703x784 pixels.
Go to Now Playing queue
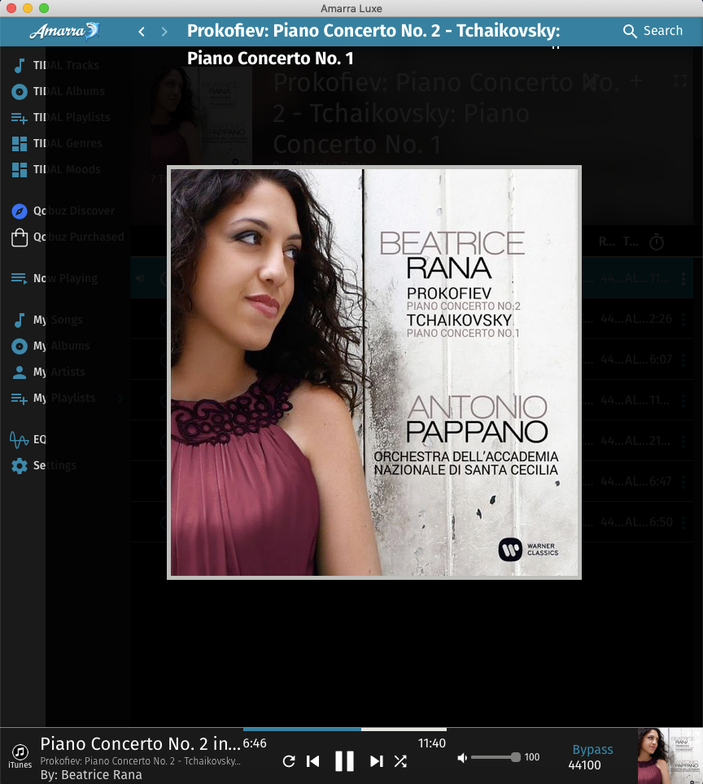click(x=20, y=279)
